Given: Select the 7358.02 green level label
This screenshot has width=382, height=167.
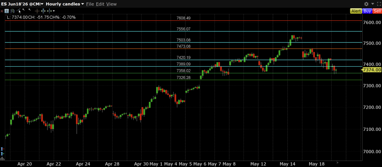Looking at the screenshot, I should click(x=183, y=71).
